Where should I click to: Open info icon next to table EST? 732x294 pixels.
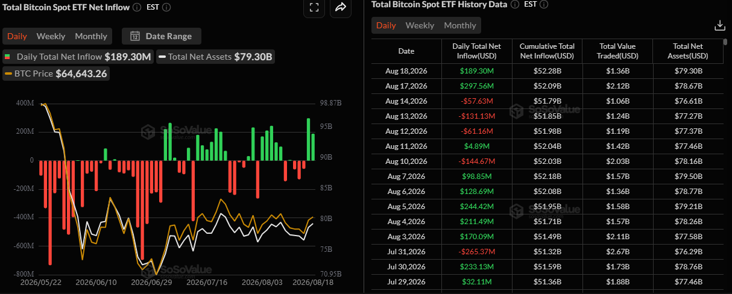pos(543,4)
